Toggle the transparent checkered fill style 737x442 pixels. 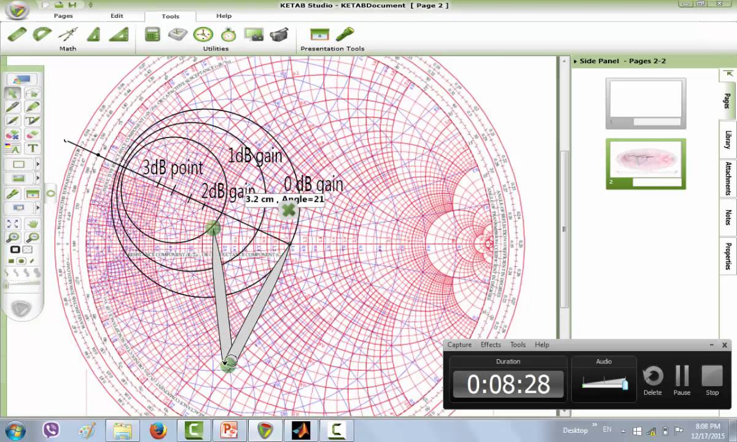(28, 250)
